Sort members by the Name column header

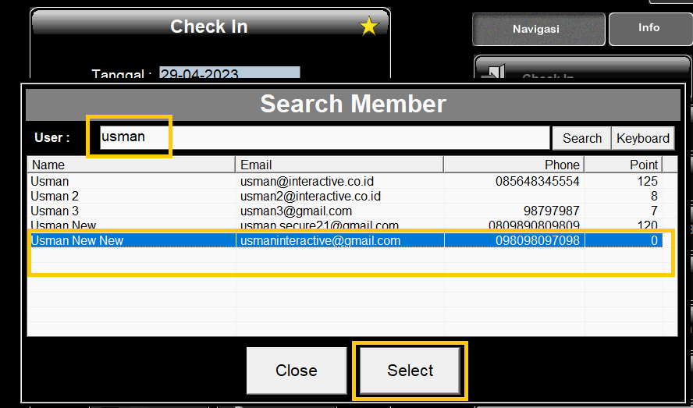[x=131, y=165]
